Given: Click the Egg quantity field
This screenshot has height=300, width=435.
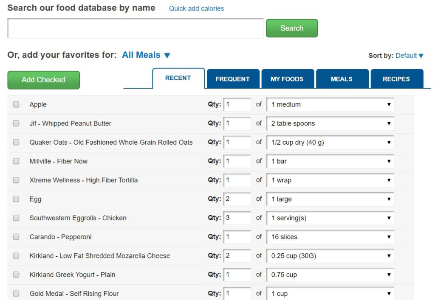Looking at the screenshot, I should click(237, 199).
